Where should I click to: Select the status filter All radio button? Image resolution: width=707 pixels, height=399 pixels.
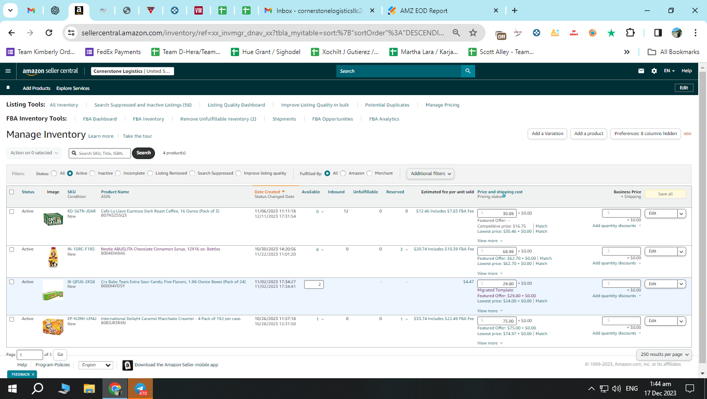(54, 174)
